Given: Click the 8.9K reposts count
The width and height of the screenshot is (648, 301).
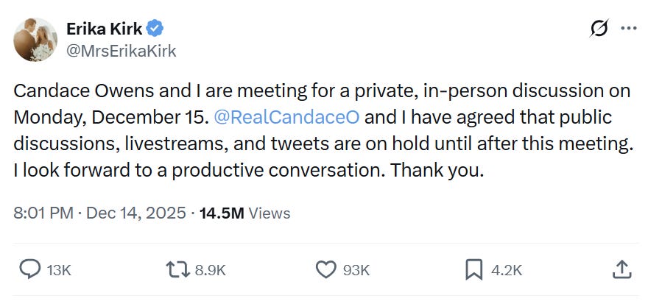Looking at the screenshot, I should tap(211, 270).
